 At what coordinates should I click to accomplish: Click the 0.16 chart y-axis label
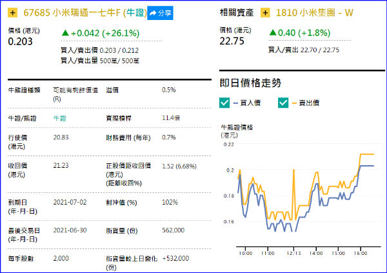tap(228, 221)
